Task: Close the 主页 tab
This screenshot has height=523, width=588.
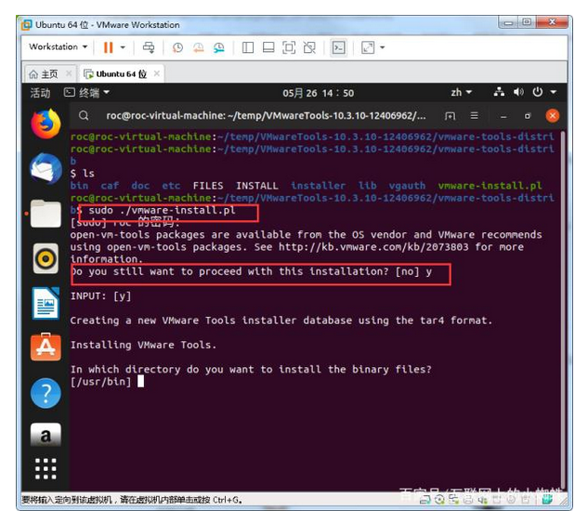Action: pos(69,73)
